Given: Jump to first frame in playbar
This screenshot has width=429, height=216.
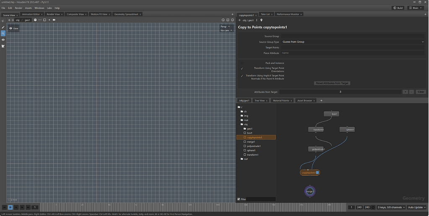Looking at the screenshot, I should pyautogui.click(x=4, y=208).
